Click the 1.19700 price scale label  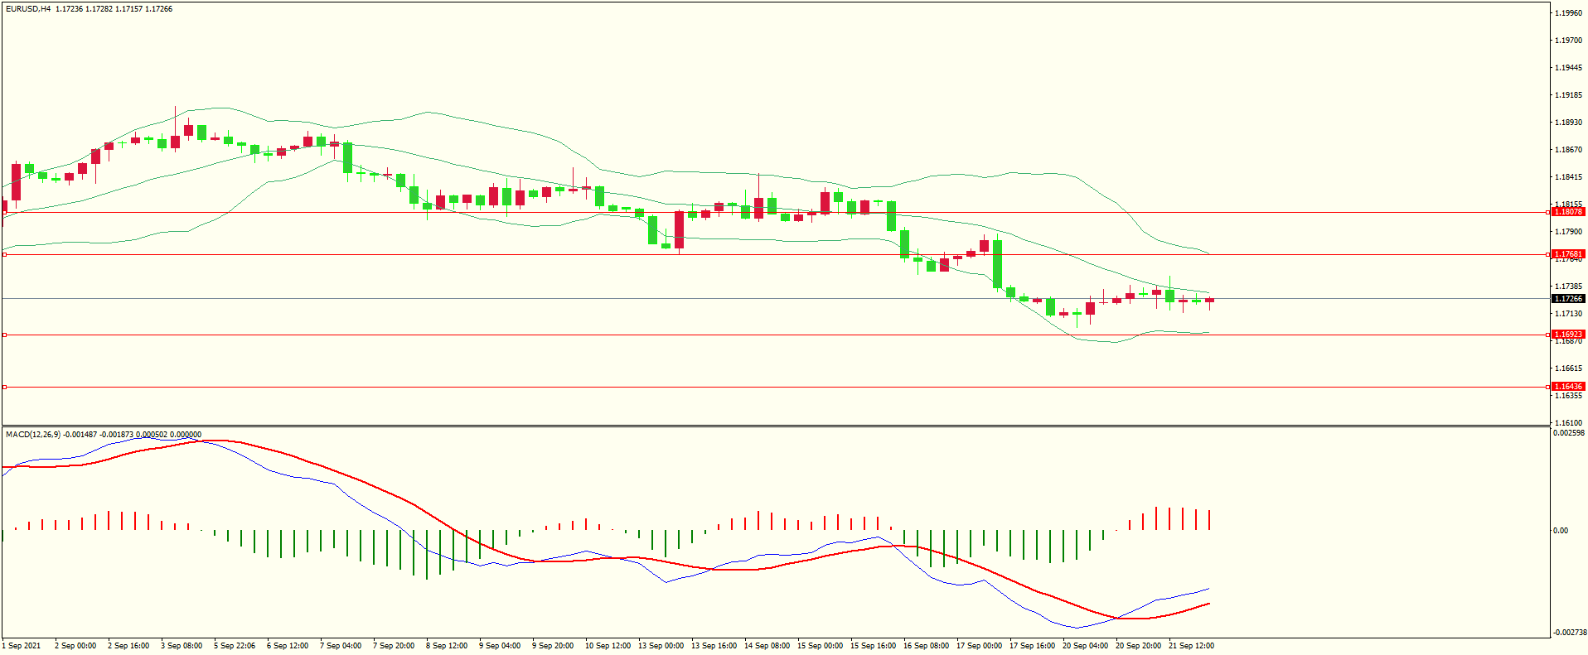pos(1568,41)
